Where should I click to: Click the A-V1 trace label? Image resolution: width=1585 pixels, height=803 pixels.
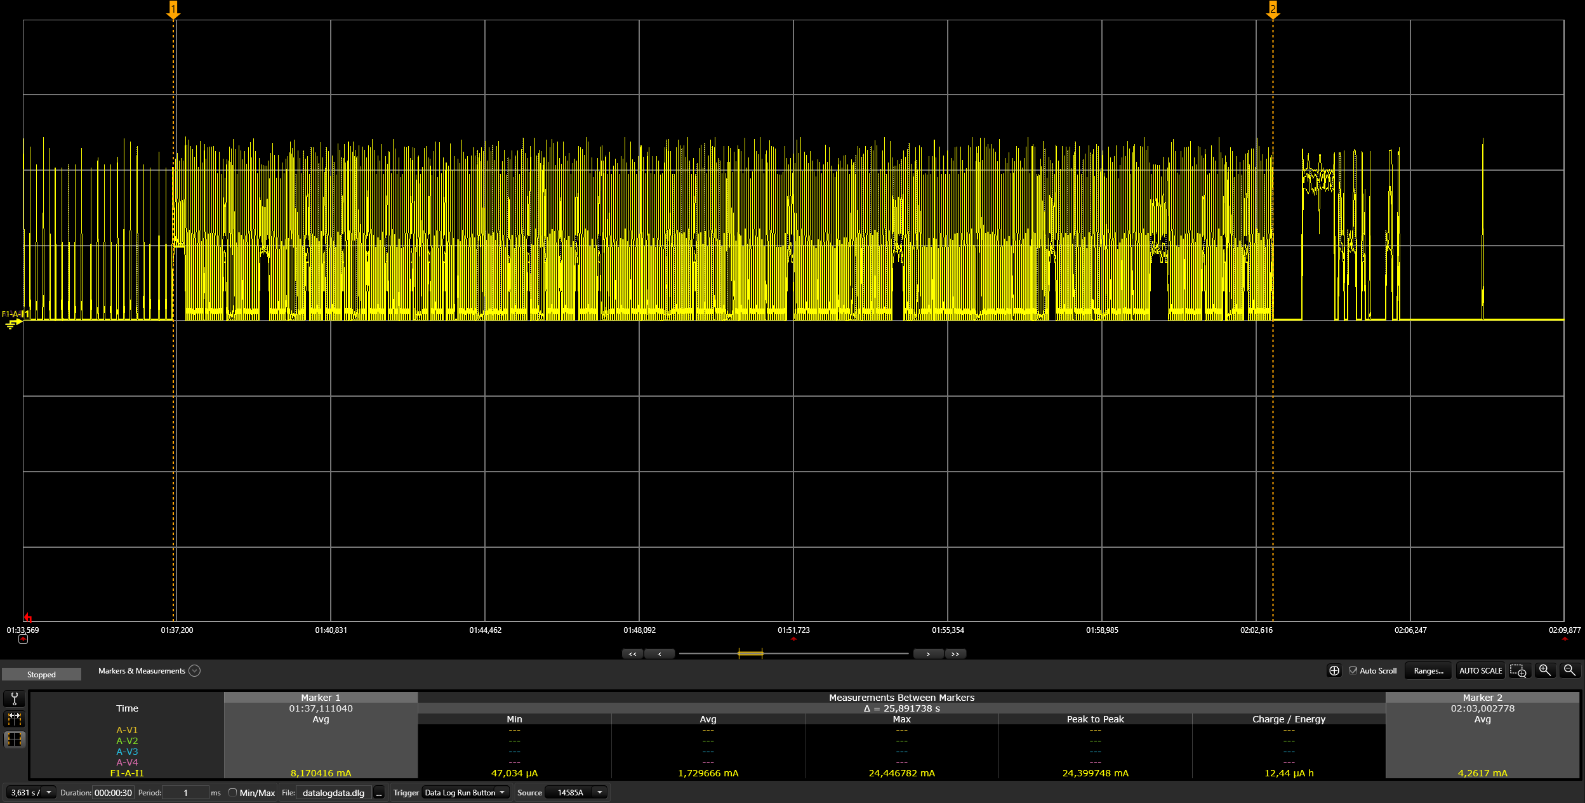pos(127,730)
